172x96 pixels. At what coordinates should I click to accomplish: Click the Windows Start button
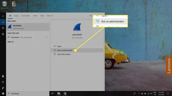coord(3,93)
